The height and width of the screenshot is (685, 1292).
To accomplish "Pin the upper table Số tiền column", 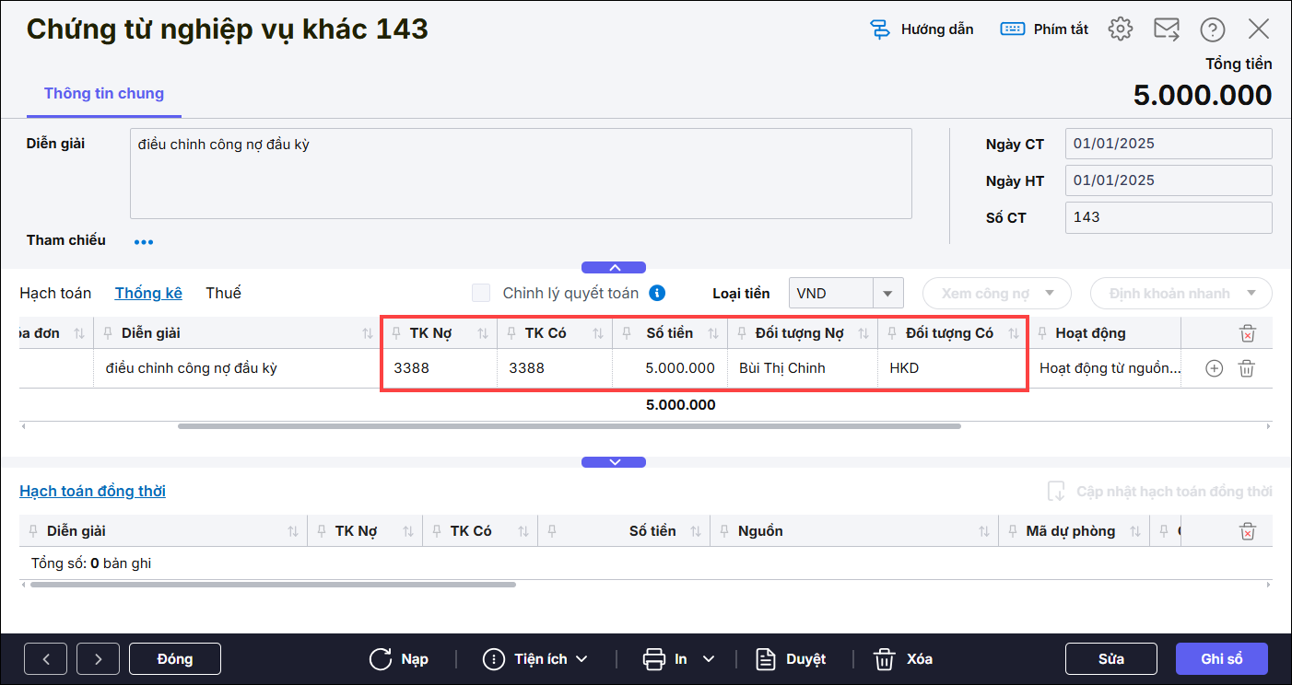I will (627, 333).
